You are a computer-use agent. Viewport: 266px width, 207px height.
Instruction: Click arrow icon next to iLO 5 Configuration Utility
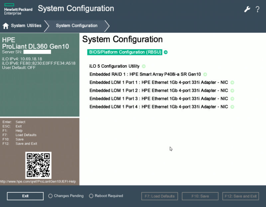tap(144, 66)
